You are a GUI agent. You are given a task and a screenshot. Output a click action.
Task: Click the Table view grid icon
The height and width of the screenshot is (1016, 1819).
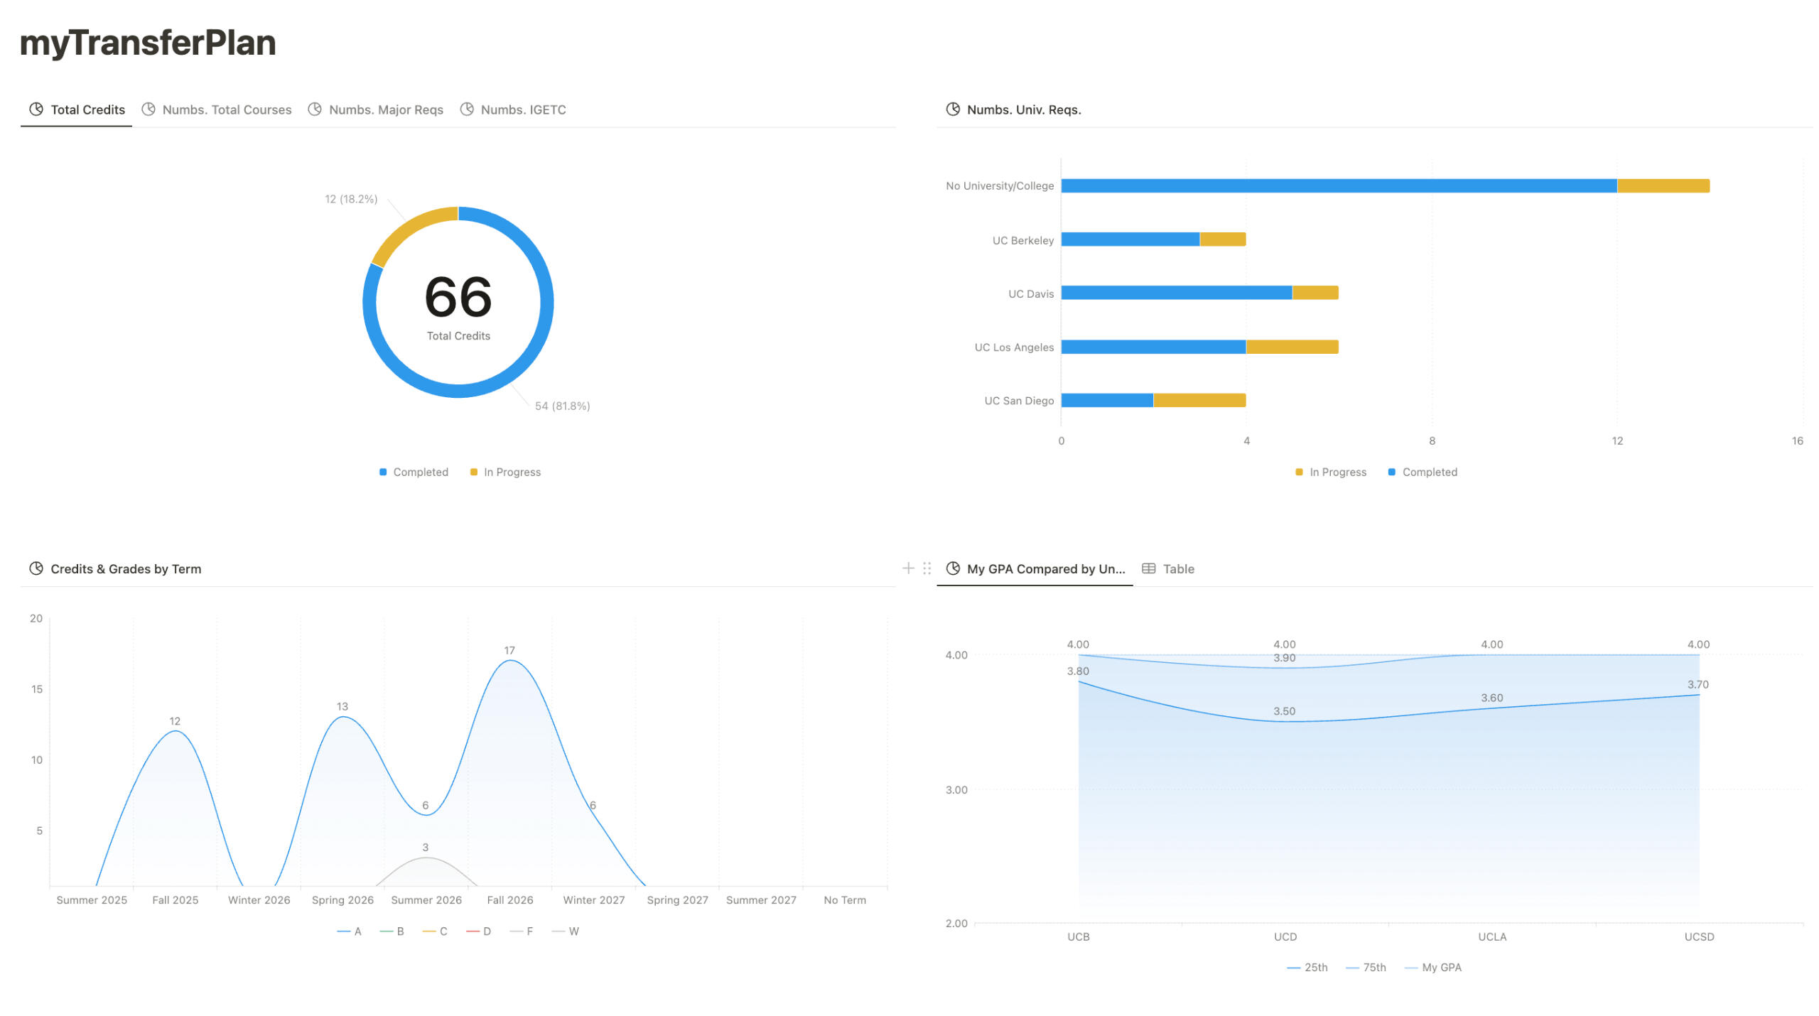coord(1148,568)
